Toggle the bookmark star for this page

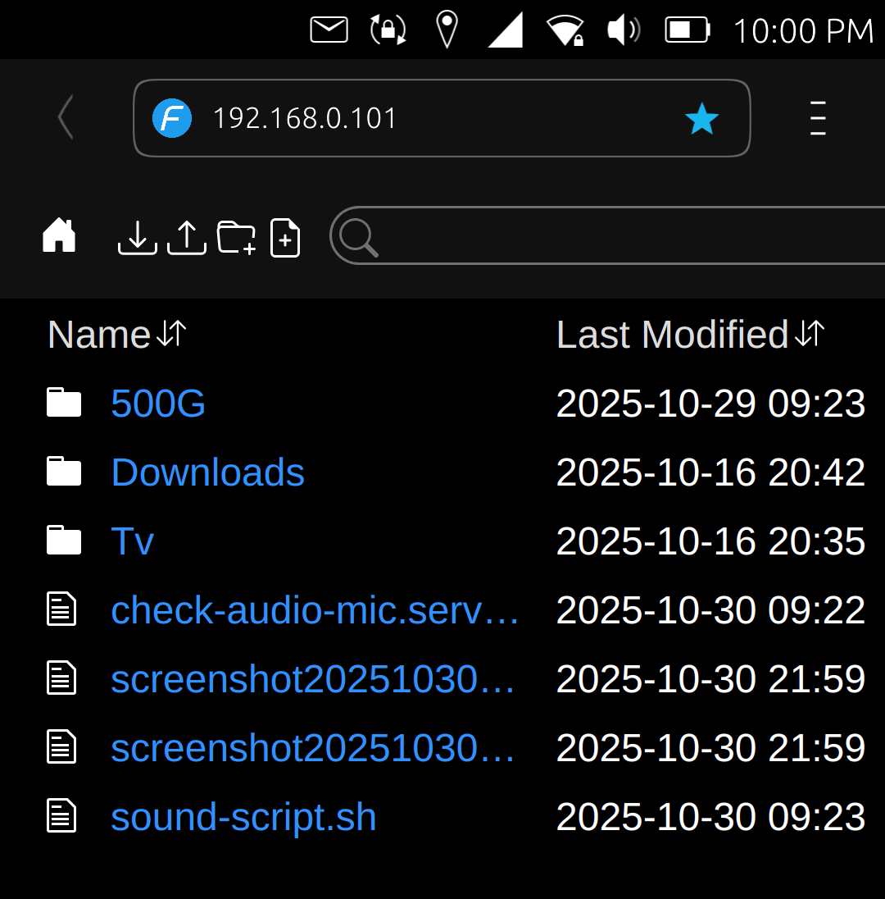pyautogui.click(x=701, y=118)
